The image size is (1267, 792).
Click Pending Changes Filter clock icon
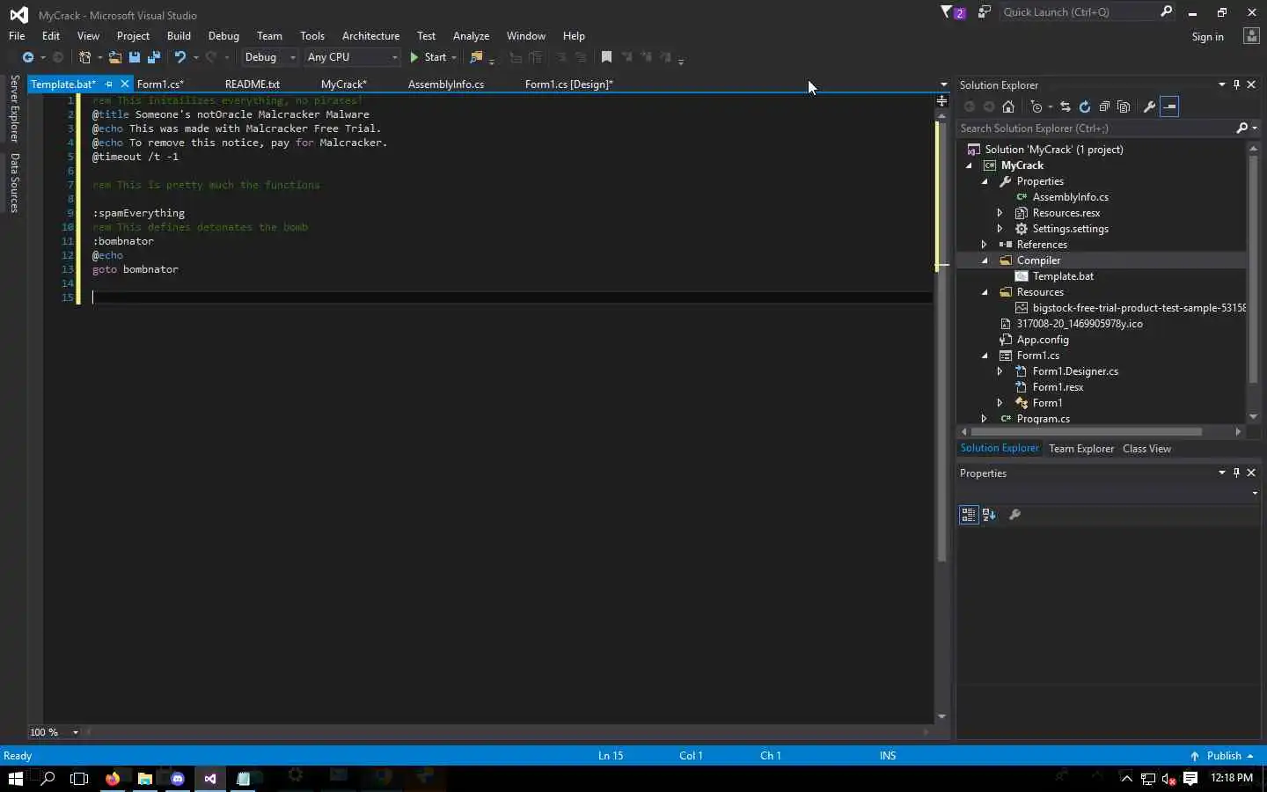(1036, 106)
